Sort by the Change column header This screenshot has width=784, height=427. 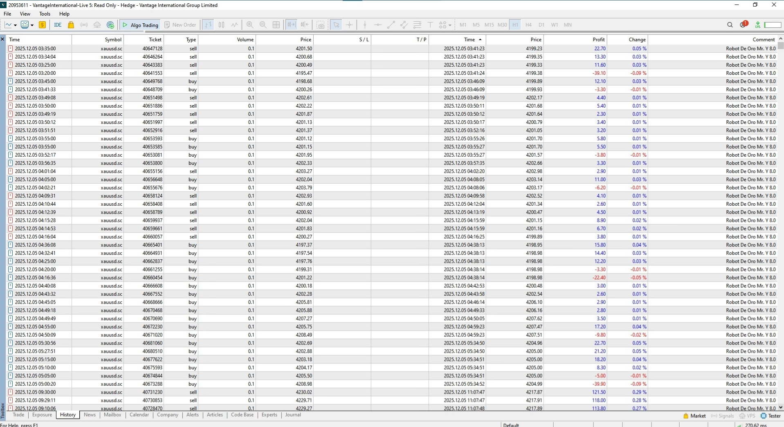pyautogui.click(x=627, y=40)
